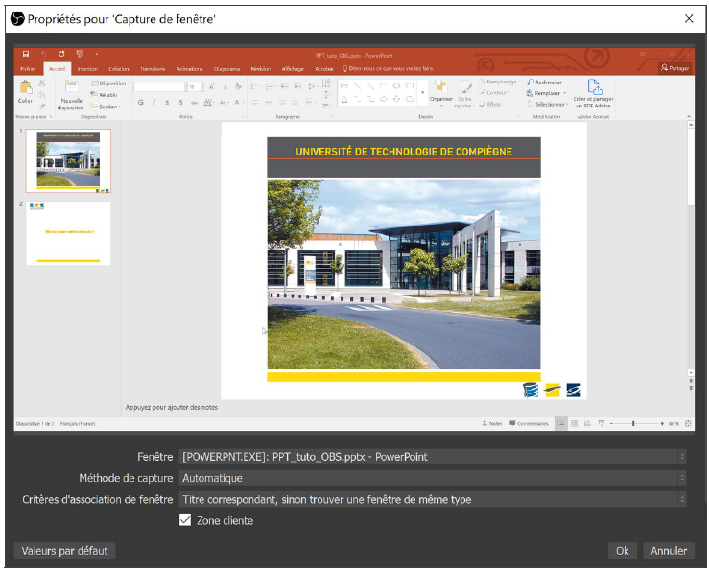709x571 pixels.
Task: Click the Notes button in status bar
Action: click(x=492, y=423)
